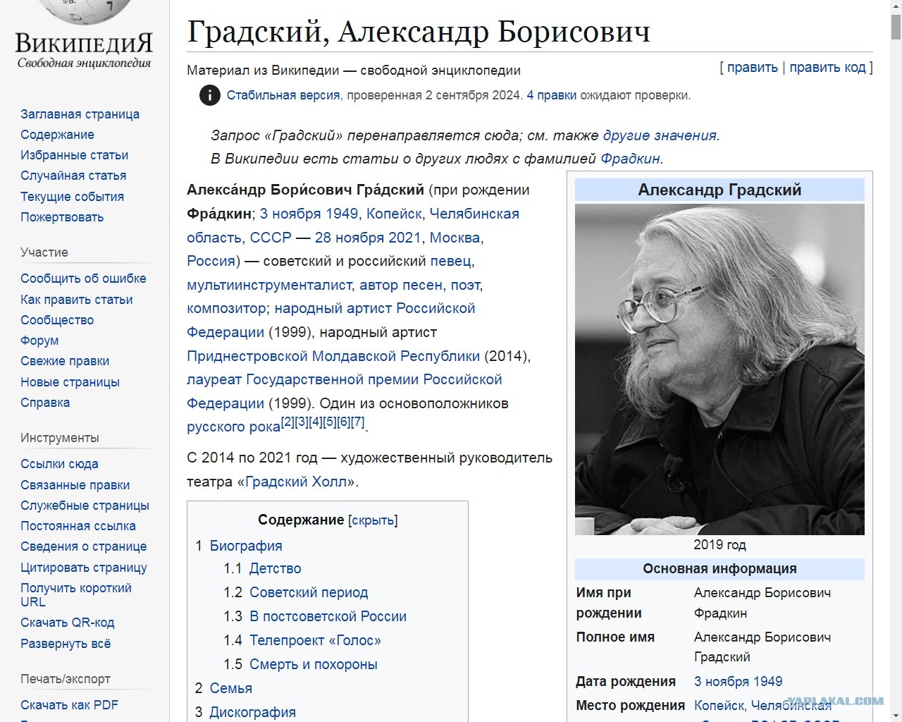
Task: Open the "мультиинструменталист" link
Action: click(269, 285)
